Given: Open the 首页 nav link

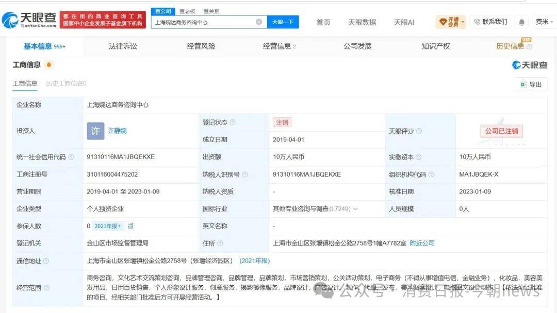Looking at the screenshot, I should tap(323, 22).
